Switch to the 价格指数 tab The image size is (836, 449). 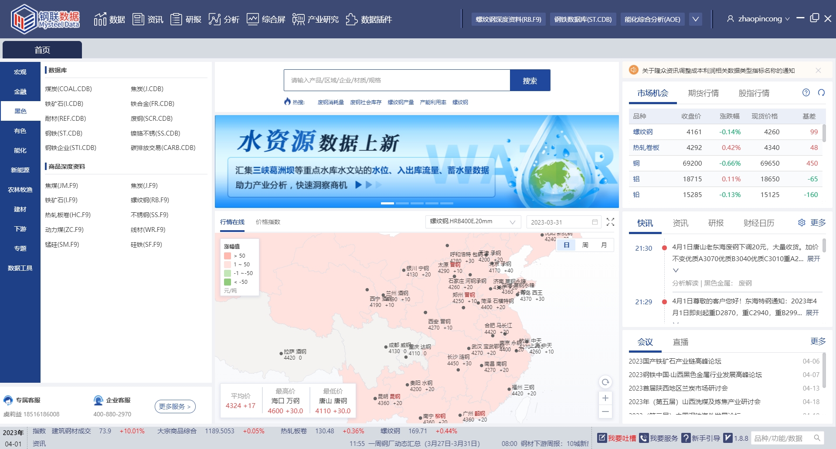pyautogui.click(x=268, y=222)
